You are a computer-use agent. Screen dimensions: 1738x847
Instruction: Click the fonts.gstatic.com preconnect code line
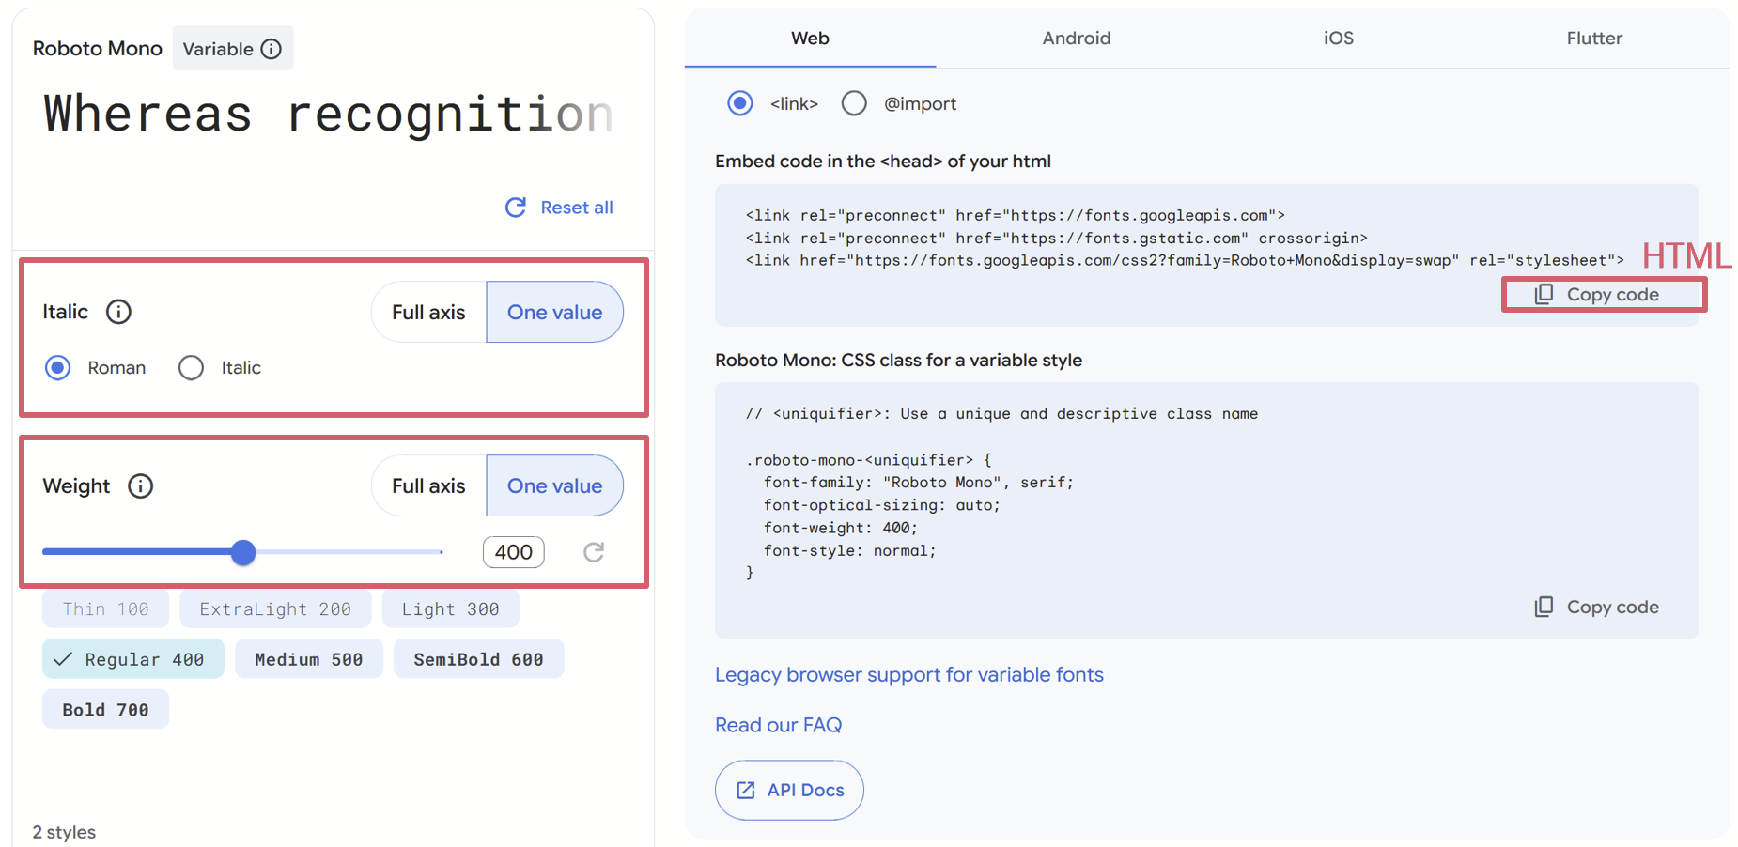coord(1056,239)
